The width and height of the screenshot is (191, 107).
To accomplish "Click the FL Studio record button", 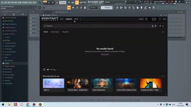I will 57,3.
